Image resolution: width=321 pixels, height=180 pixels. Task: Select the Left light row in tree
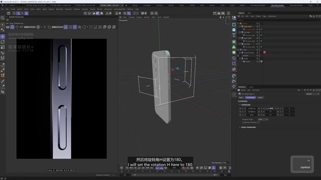(x=247, y=32)
